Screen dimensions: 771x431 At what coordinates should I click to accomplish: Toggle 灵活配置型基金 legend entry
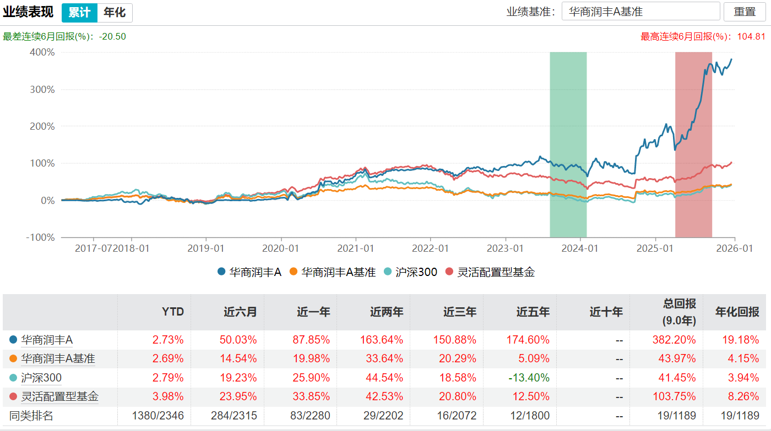pyautogui.click(x=490, y=272)
